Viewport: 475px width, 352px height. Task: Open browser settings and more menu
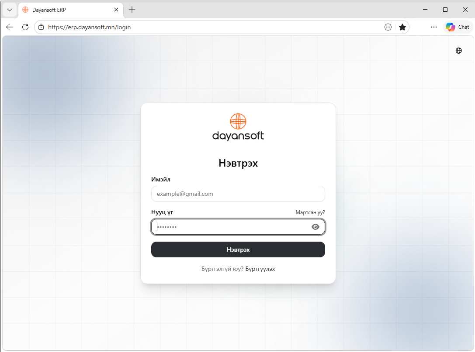click(434, 27)
